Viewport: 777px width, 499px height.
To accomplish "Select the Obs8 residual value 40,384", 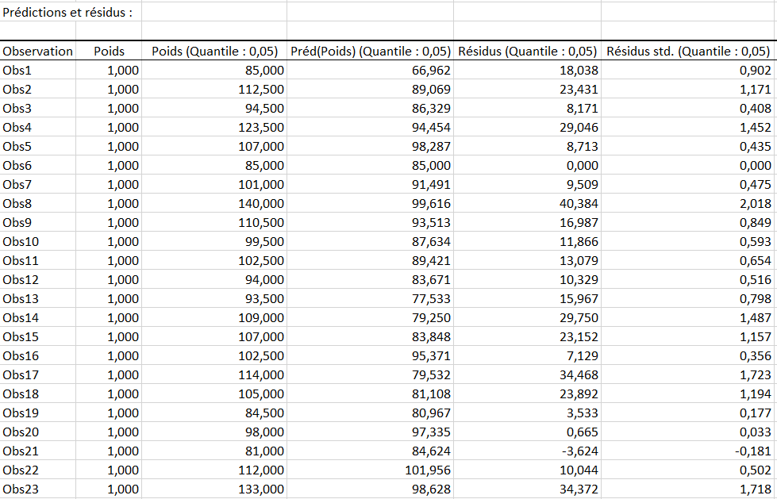I will (x=576, y=203).
